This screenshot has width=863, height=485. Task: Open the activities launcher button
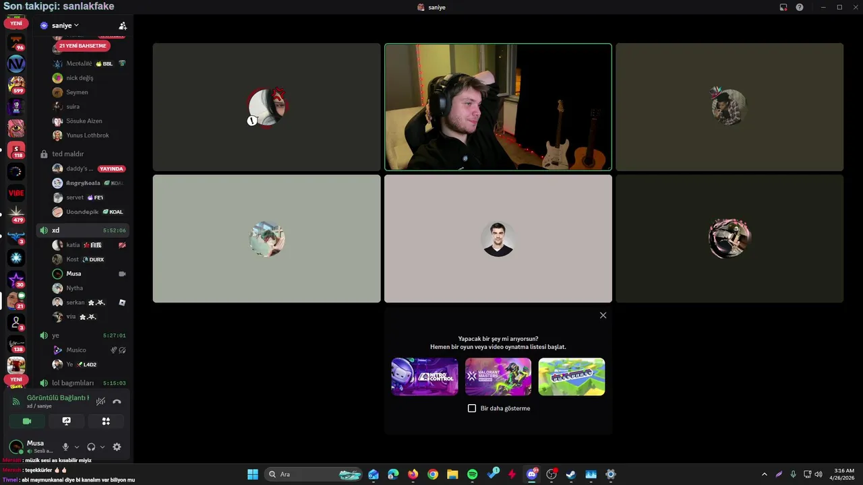point(106,421)
